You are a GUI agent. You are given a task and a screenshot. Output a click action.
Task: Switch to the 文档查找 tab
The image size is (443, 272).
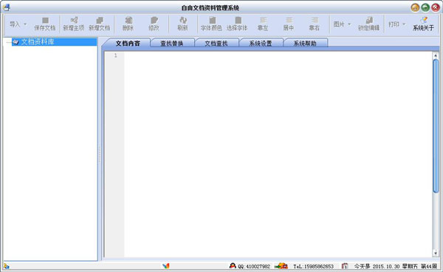point(216,44)
